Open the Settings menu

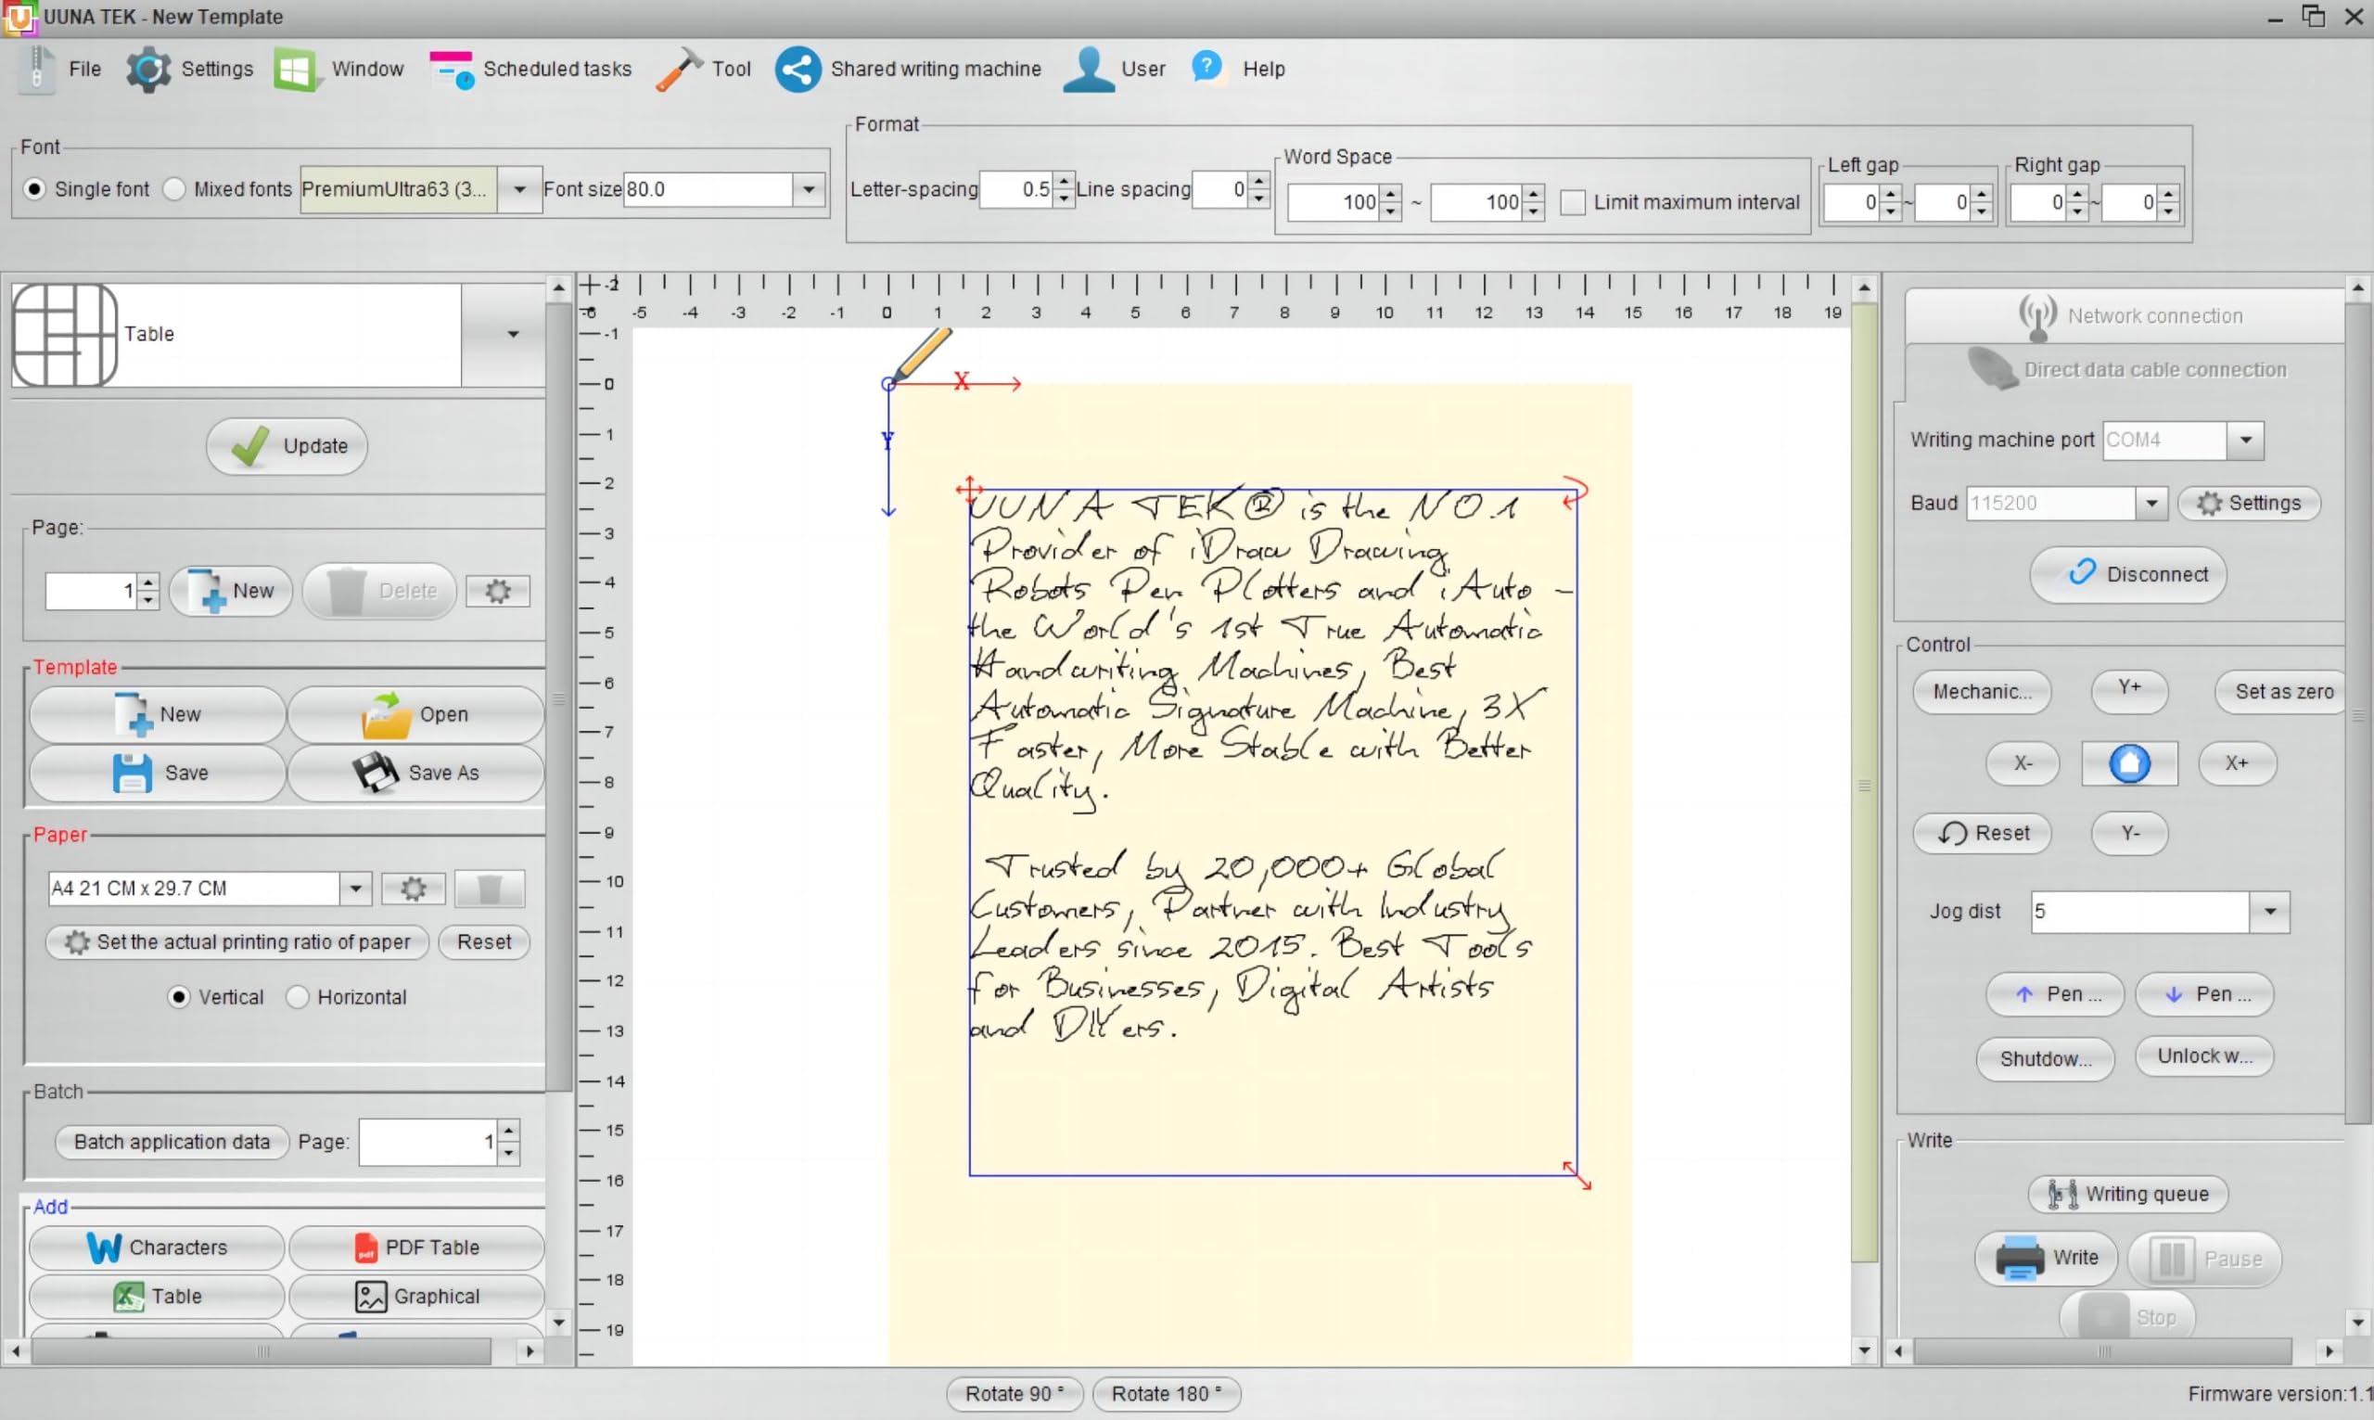point(190,69)
